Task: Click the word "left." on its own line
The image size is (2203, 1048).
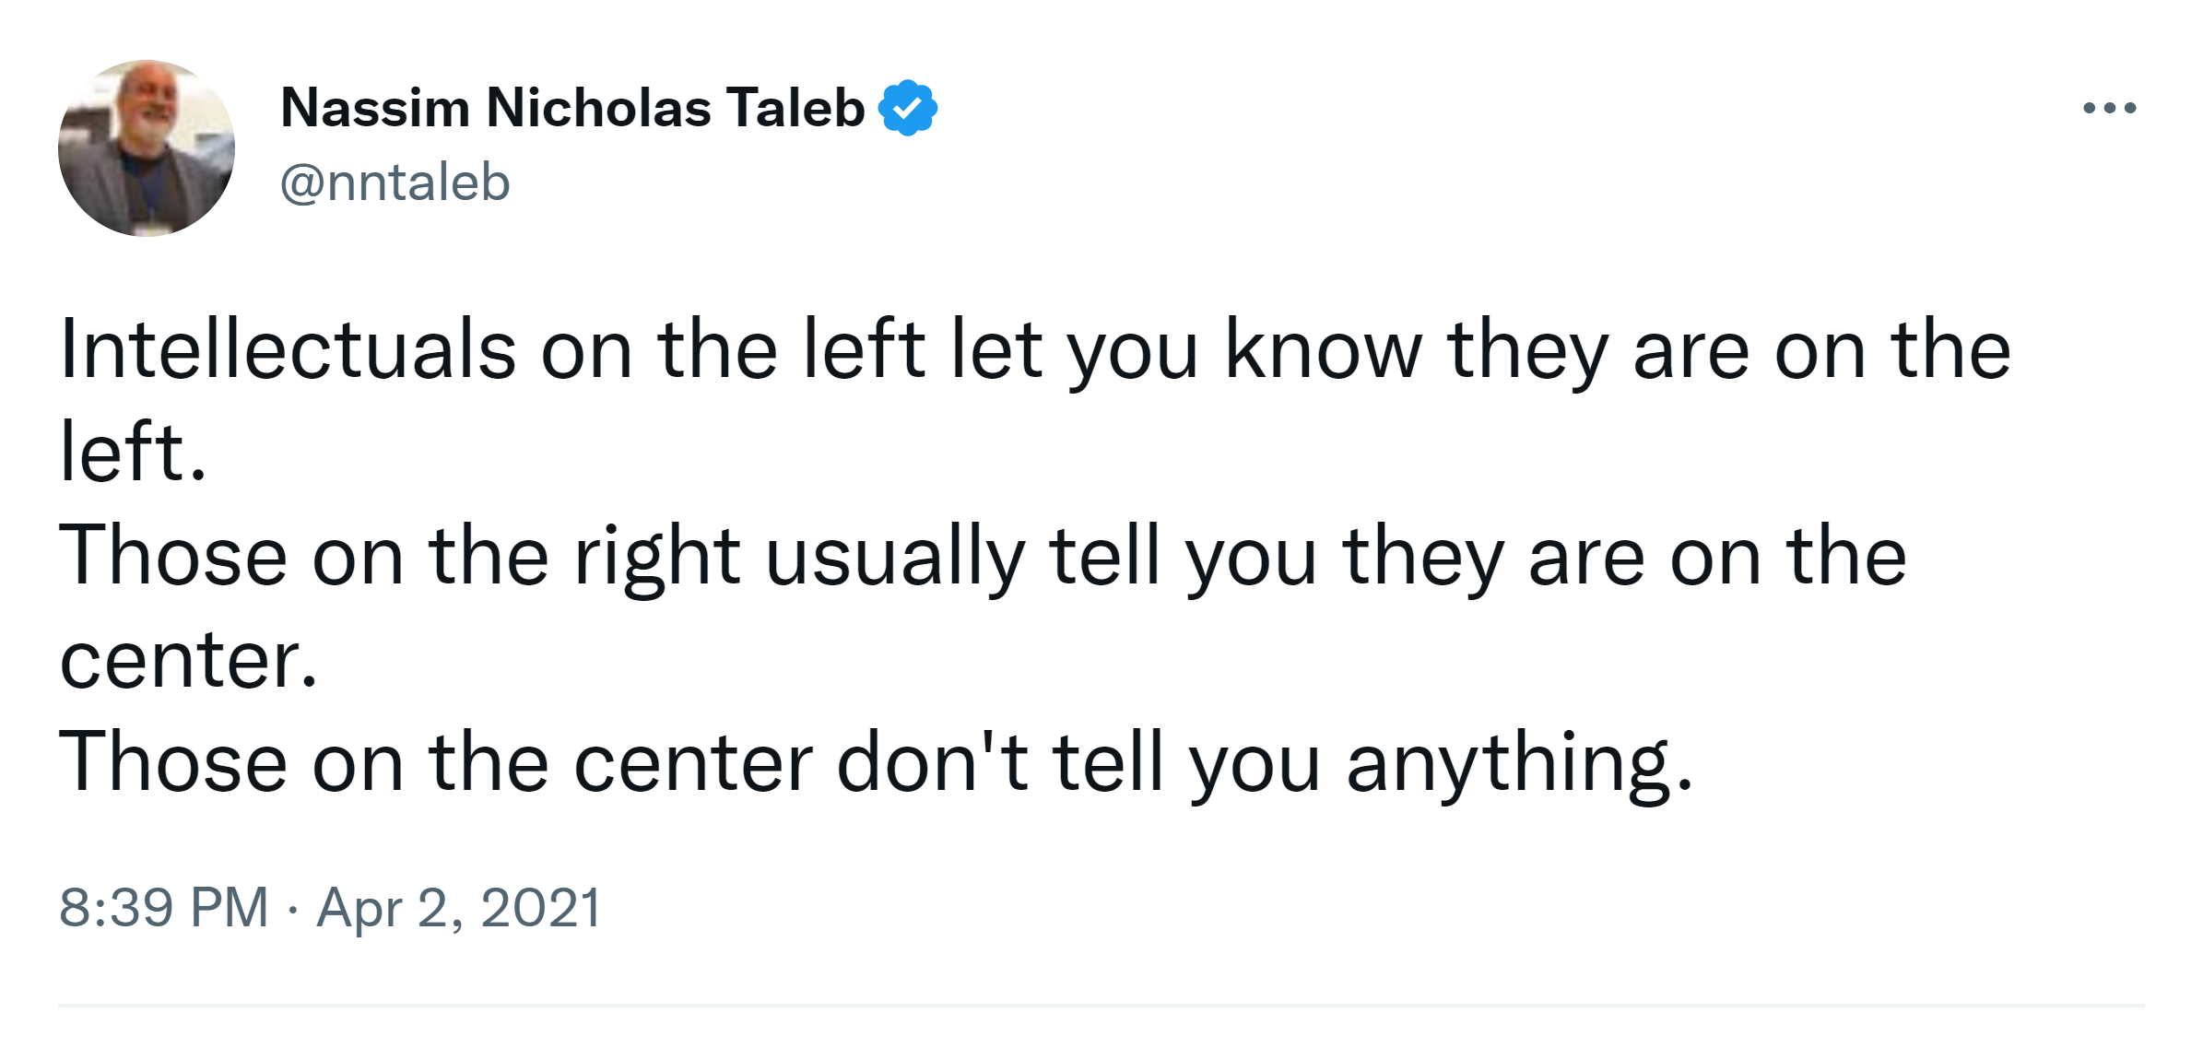Action: pos(133,453)
